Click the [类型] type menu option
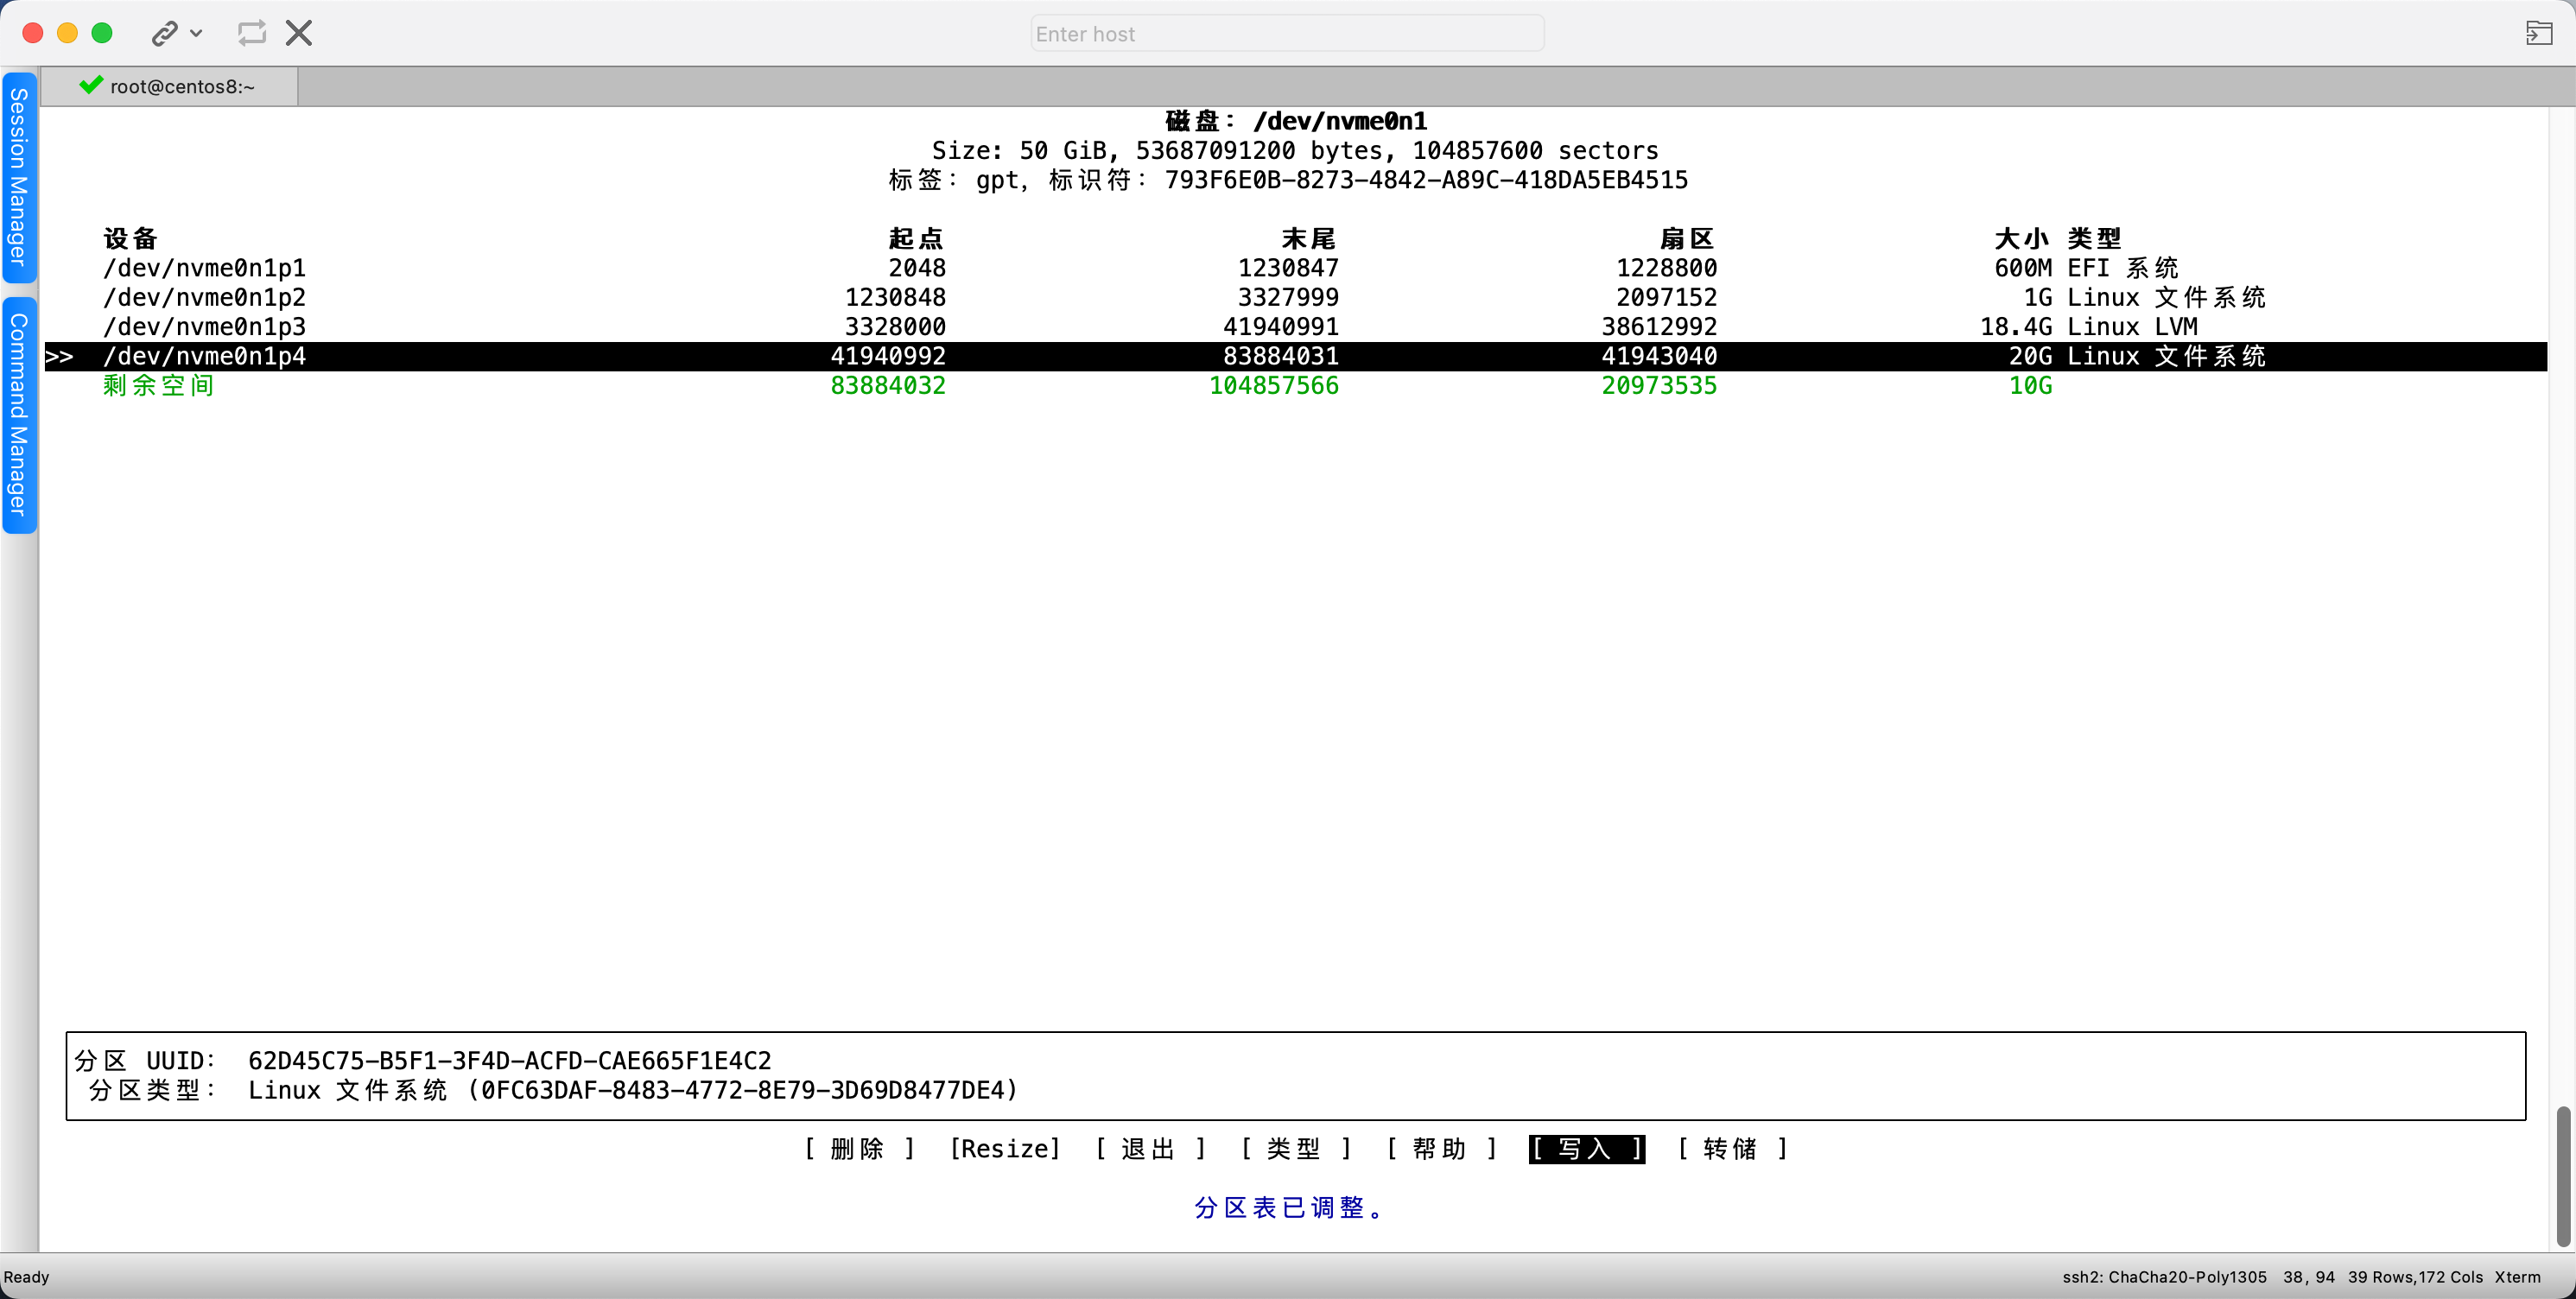2576x1299 pixels. [x=1295, y=1149]
